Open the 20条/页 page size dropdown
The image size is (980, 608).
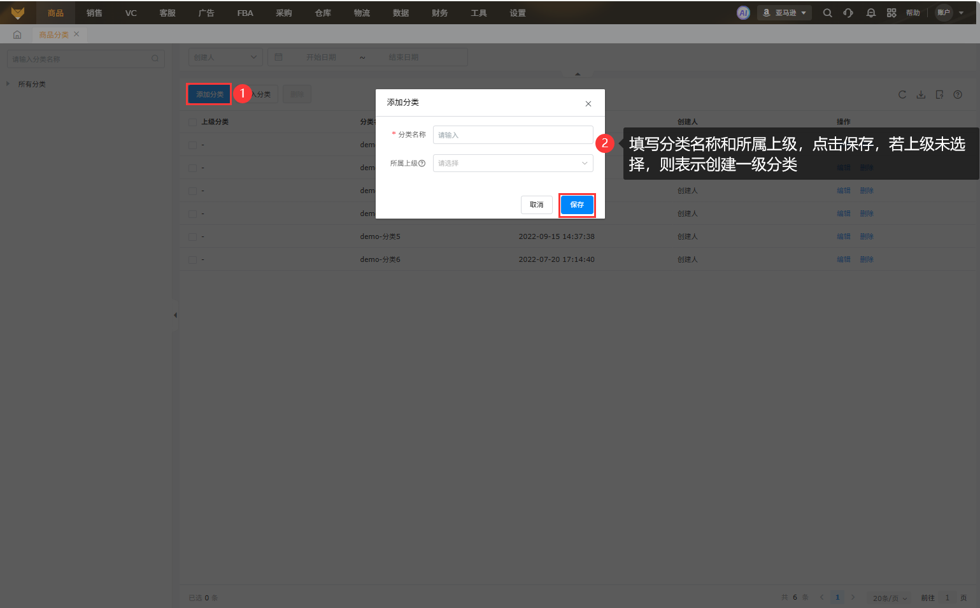[x=890, y=598]
